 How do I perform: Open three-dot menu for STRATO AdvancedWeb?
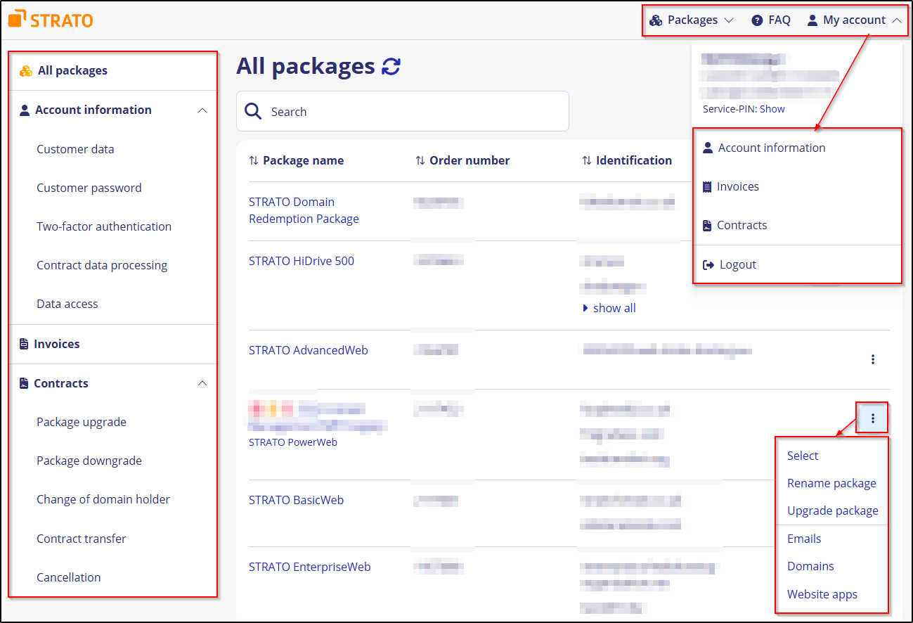(x=872, y=359)
